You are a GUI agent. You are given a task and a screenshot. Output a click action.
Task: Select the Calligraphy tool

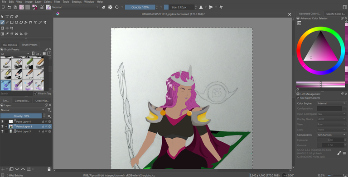click(x=17, y=17)
